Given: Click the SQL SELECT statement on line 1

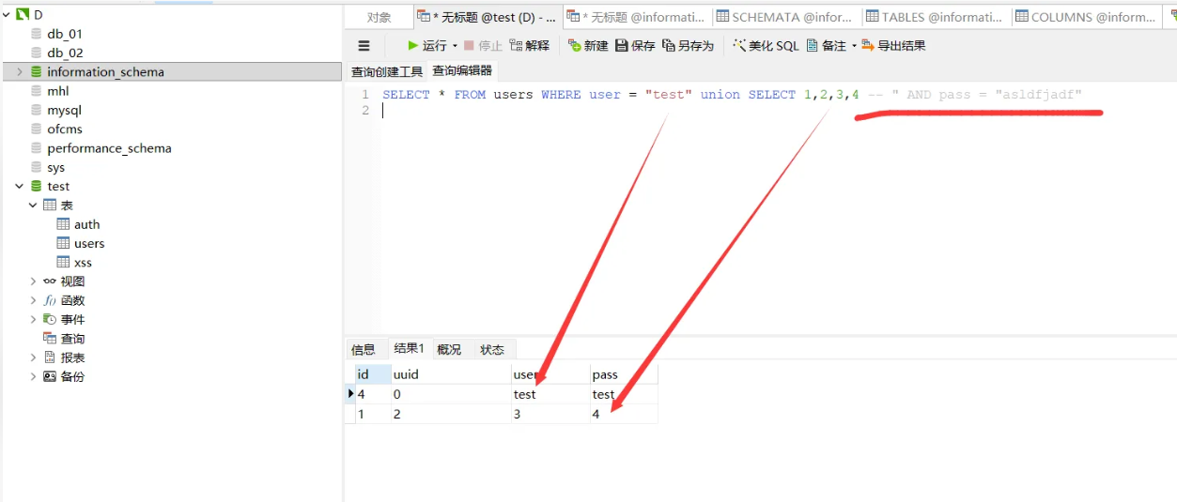Looking at the screenshot, I should (x=732, y=95).
